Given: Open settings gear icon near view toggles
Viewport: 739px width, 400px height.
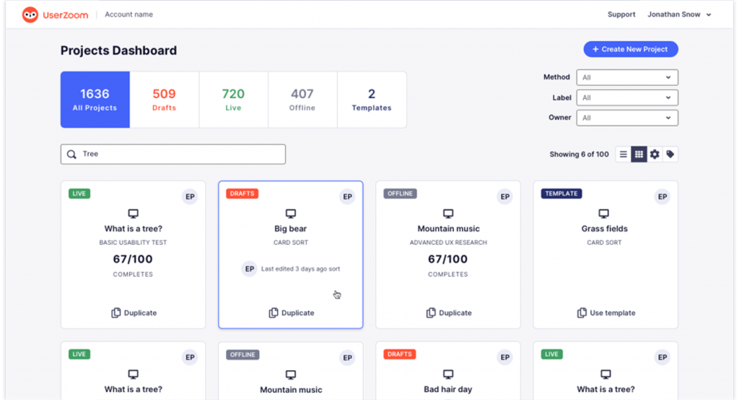Looking at the screenshot, I should tap(655, 155).
